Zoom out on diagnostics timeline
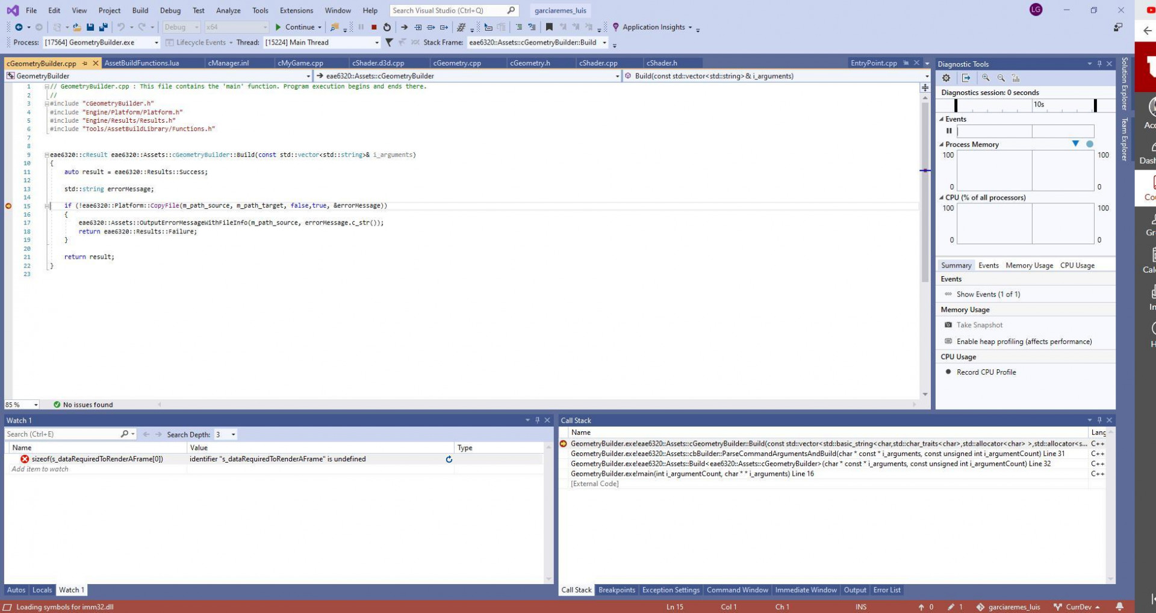The width and height of the screenshot is (1156, 613). click(x=1001, y=78)
